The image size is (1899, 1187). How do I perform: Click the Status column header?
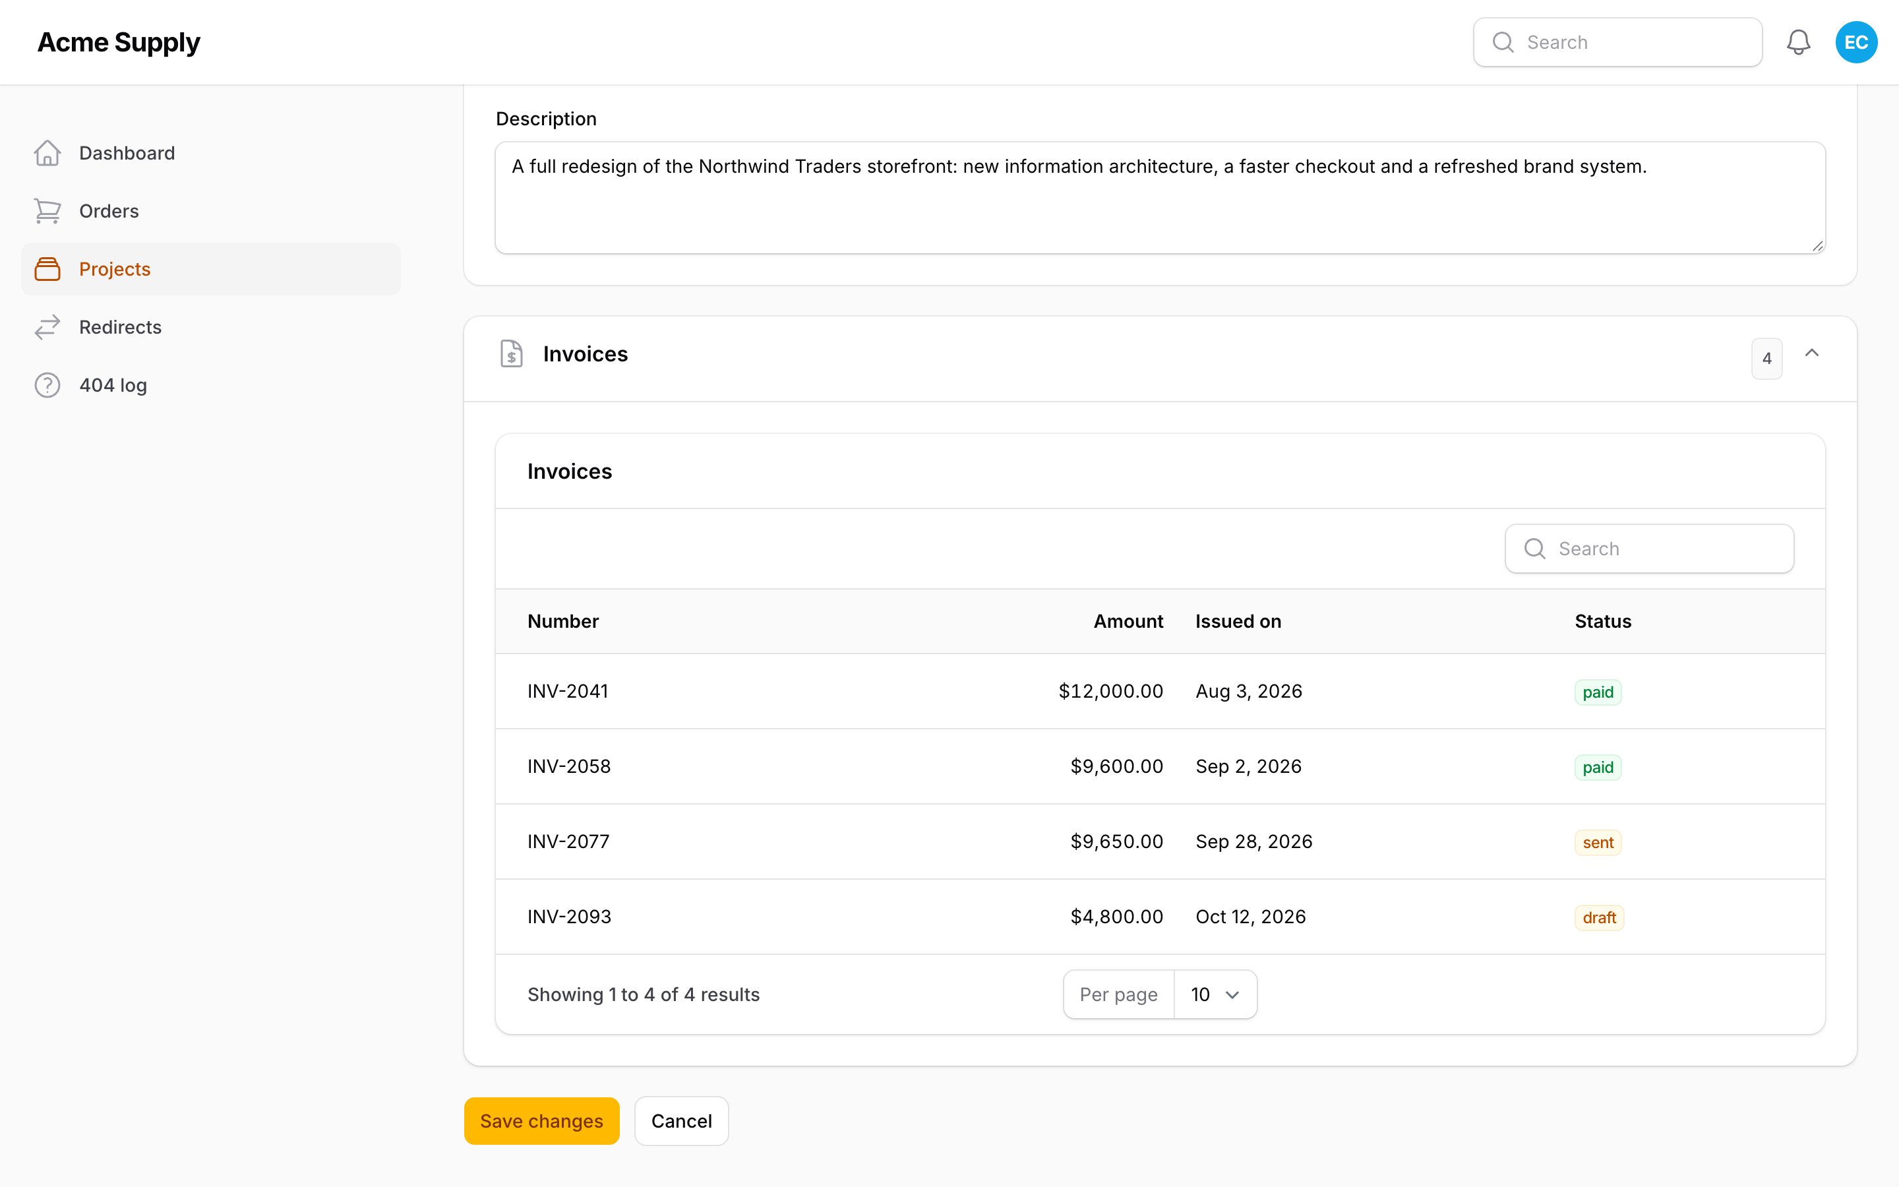(x=1602, y=622)
